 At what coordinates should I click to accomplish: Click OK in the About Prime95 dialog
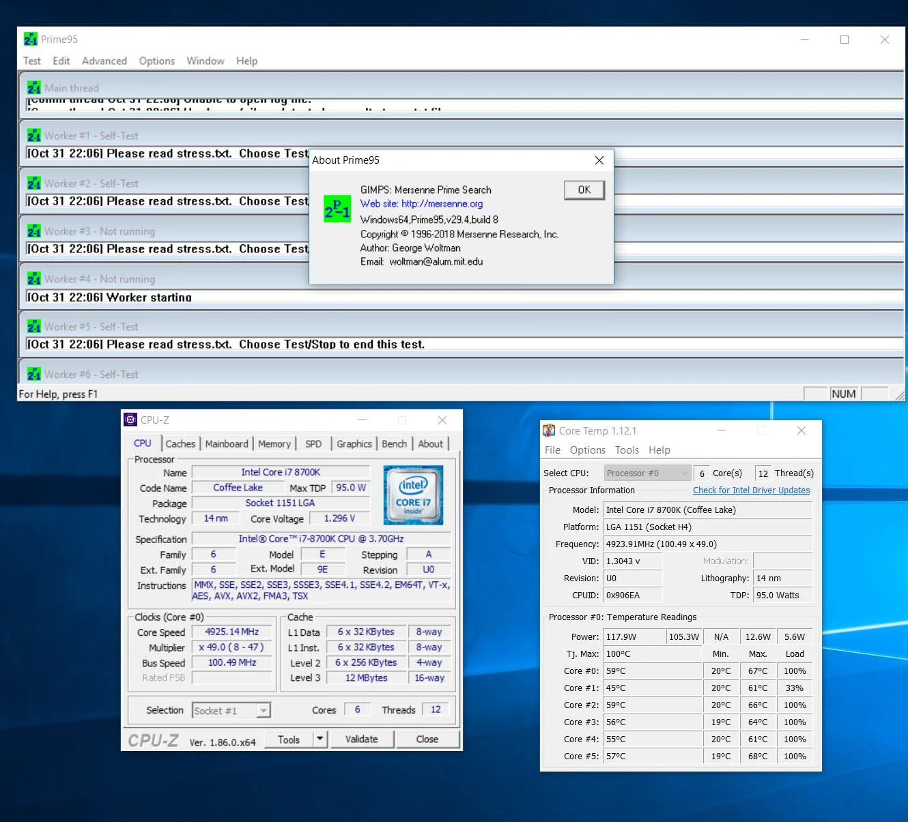pos(584,190)
